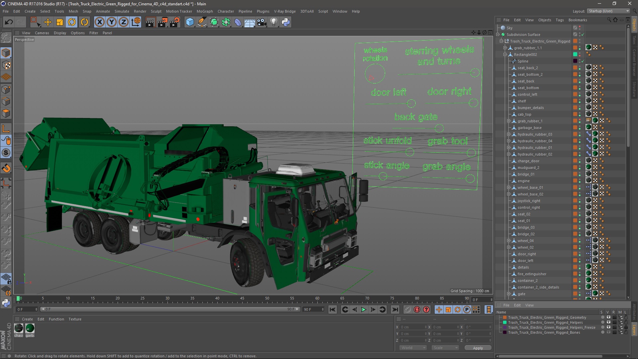Toggle the Z axis lock icon
Screen dimensions: 638x359
pos(124,22)
